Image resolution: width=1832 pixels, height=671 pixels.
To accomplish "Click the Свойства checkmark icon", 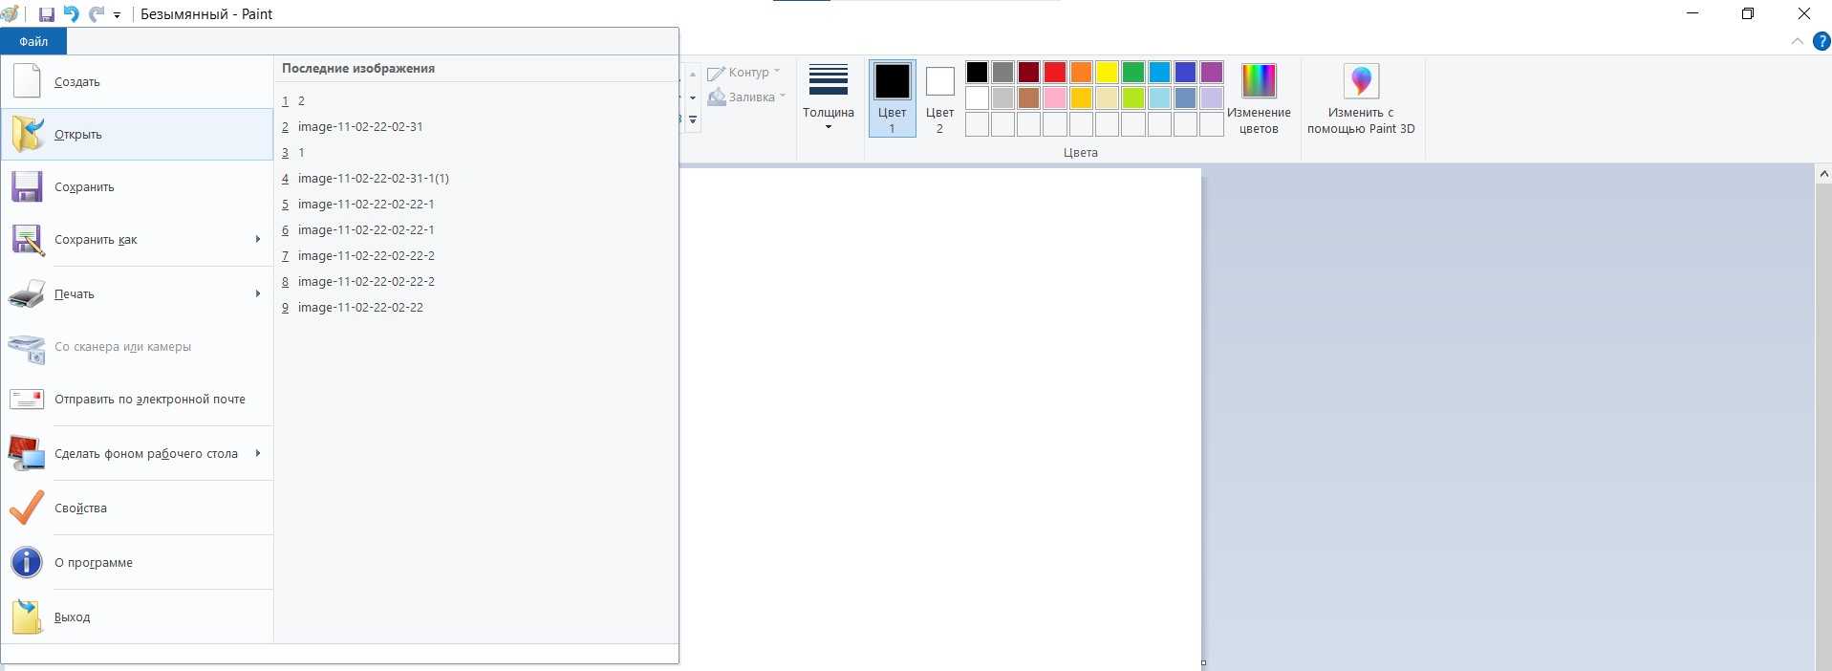I will 27,508.
